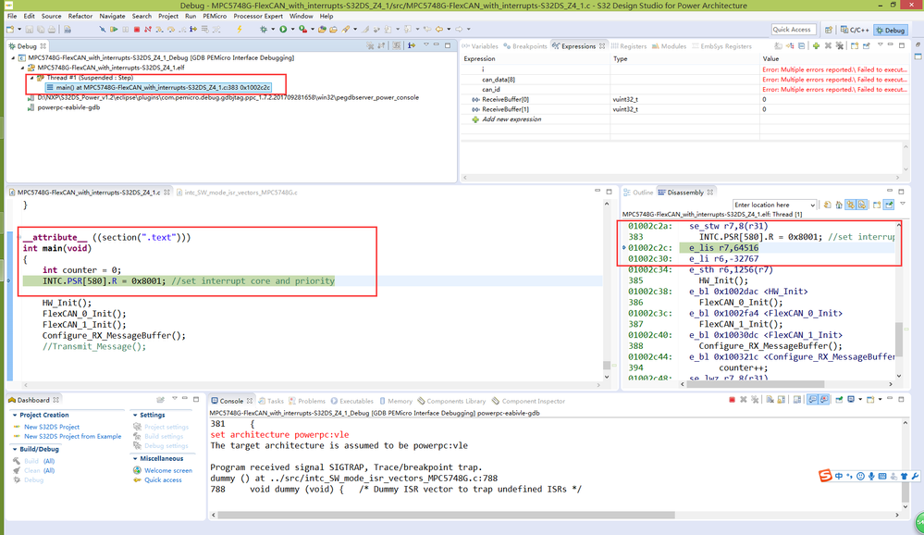Image resolution: width=924 pixels, height=535 pixels.
Task: Click the Resume debug toolbar icon
Action: pyautogui.click(x=114, y=29)
